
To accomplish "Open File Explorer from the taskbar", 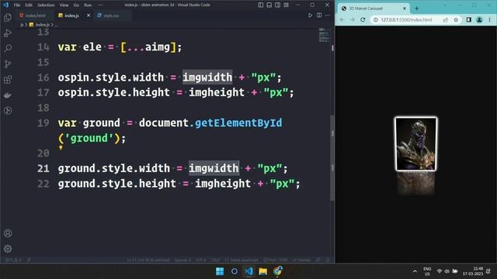I will coord(262,271).
